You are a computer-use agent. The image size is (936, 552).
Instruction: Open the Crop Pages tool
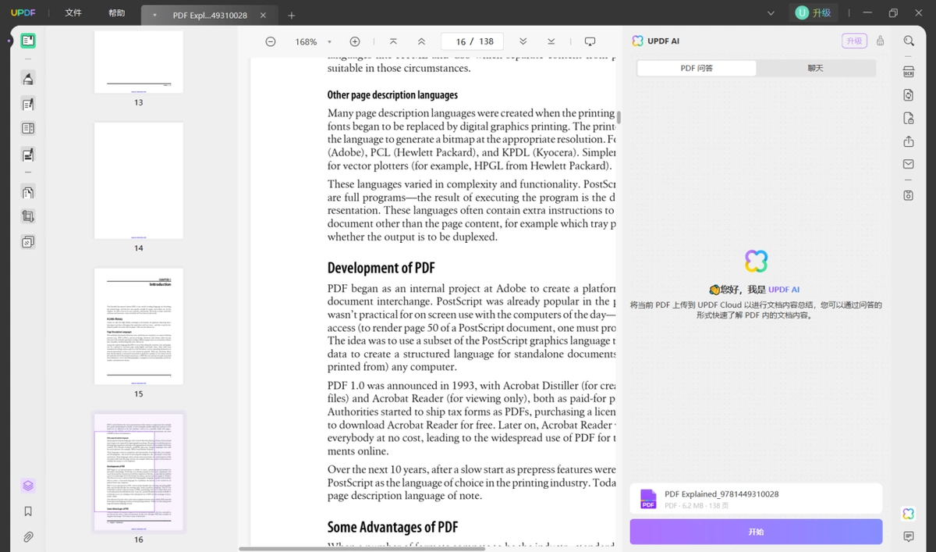pyautogui.click(x=28, y=216)
